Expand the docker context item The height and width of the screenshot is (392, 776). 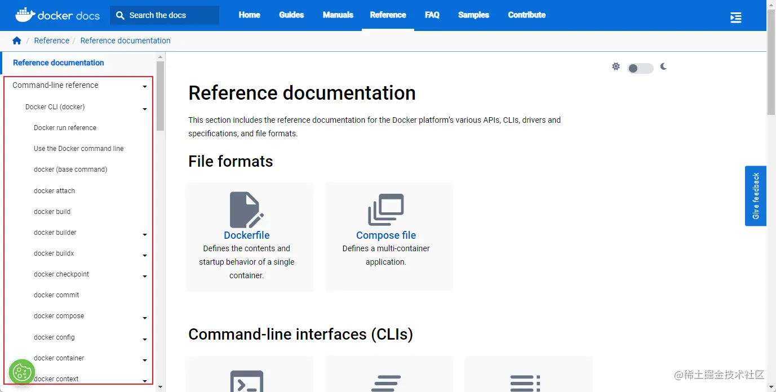(145, 380)
